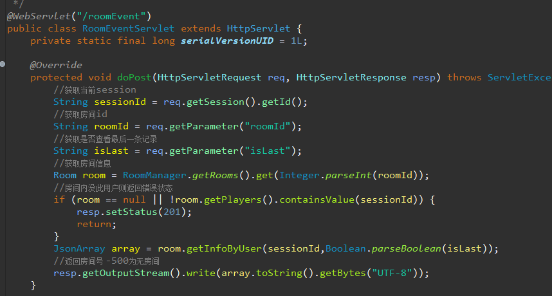Click the HttpServletRequest parameter type
The width and height of the screenshot is (552, 296).
tap(210, 77)
